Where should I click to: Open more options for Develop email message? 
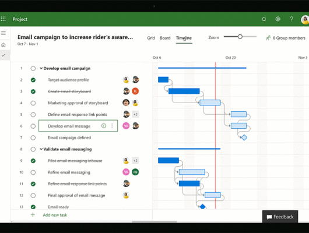pyautogui.click(x=112, y=126)
